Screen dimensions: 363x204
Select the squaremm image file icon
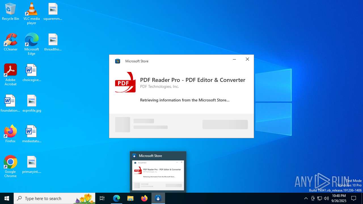(x=53, y=12)
